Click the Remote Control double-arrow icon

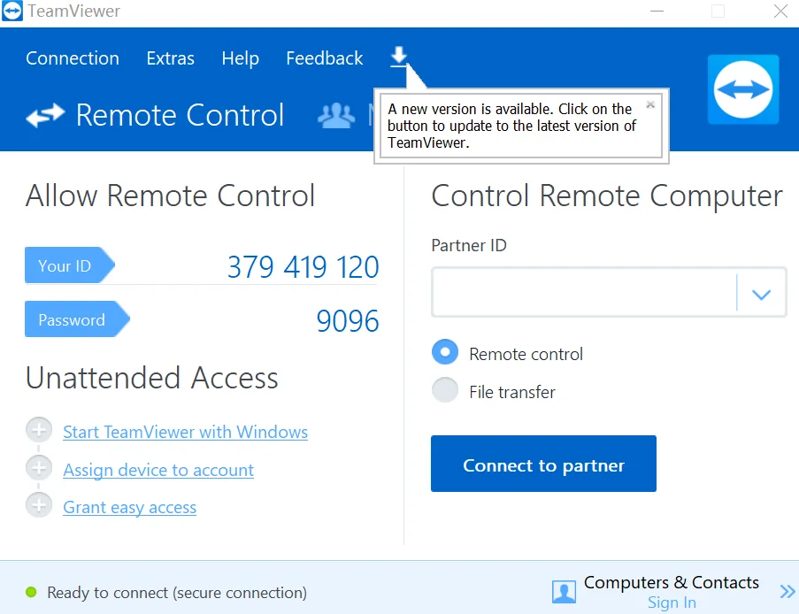[x=45, y=115]
